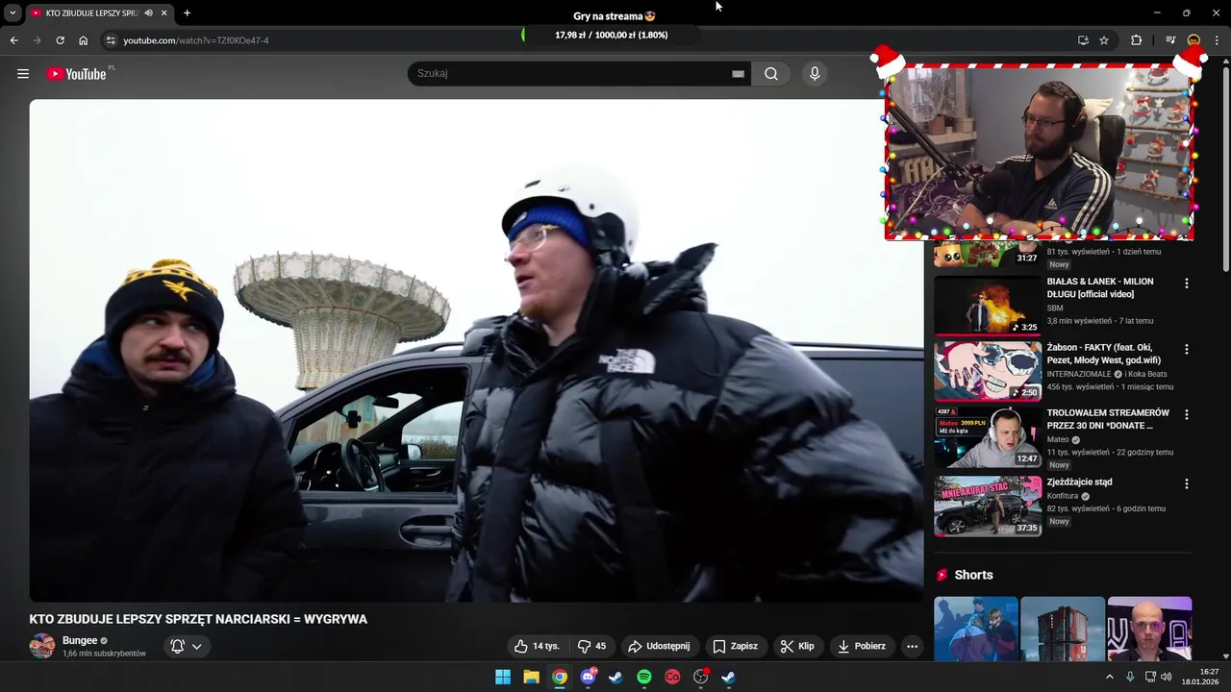Dislike the video showing 45 dislikes
Image resolution: width=1231 pixels, height=692 pixels.
click(591, 646)
